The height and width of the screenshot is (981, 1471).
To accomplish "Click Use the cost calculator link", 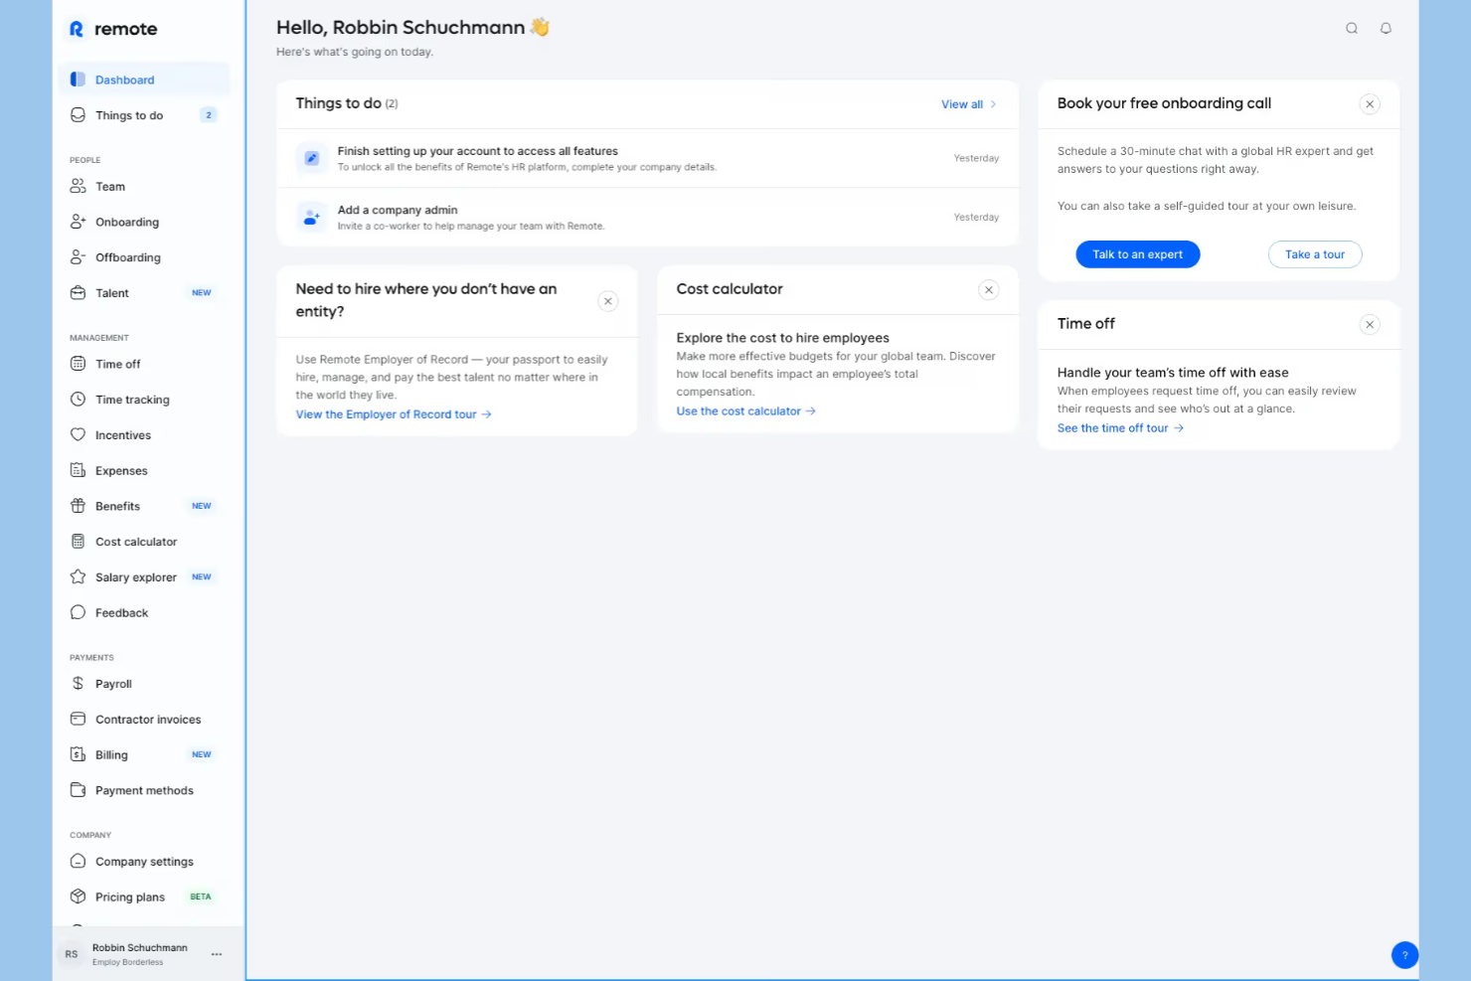I will coord(745,411).
